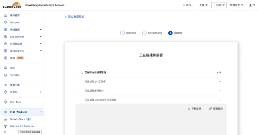Click the 試用我們的全新側邊欄 button
258x135 pixels.
[30, 132]
